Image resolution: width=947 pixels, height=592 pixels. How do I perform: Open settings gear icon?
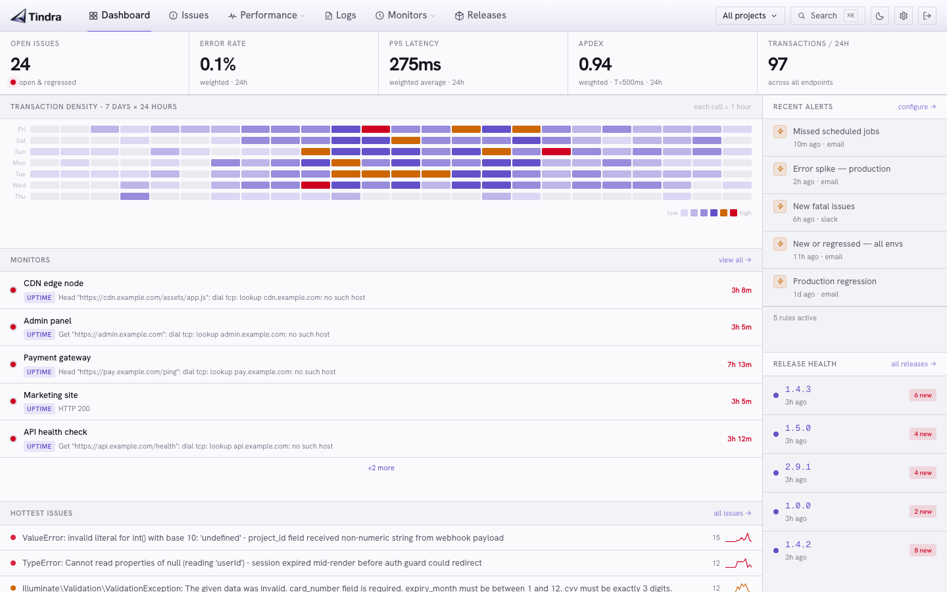click(x=904, y=16)
